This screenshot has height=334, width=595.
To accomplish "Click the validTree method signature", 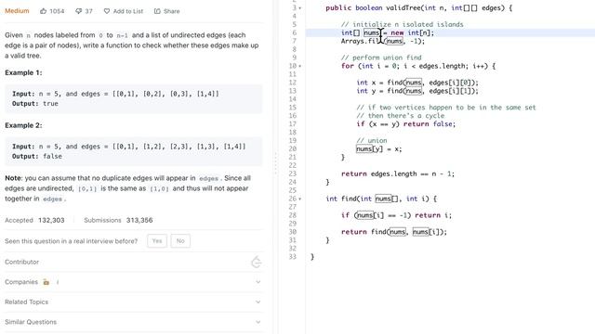I will pyautogui.click(x=419, y=8).
